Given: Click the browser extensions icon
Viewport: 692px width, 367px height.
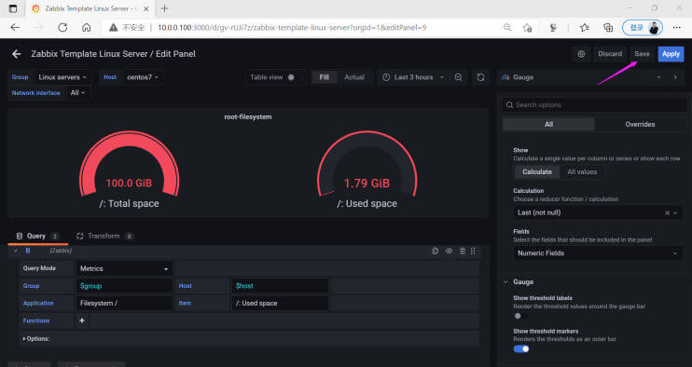Looking at the screenshot, I should pyautogui.click(x=553, y=27).
